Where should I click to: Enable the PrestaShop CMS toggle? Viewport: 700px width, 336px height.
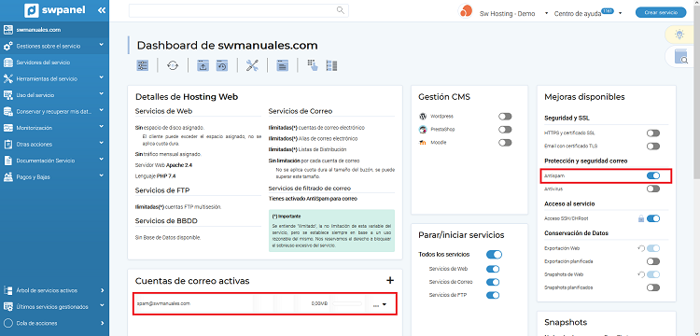tap(505, 130)
